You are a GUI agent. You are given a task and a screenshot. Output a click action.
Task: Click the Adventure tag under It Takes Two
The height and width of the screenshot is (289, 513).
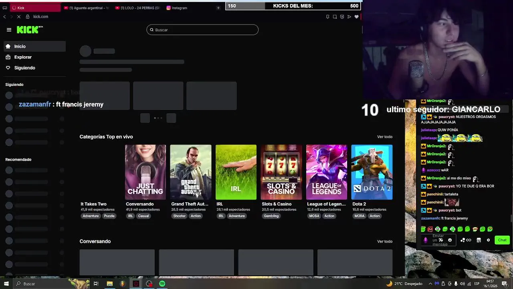tap(91, 216)
